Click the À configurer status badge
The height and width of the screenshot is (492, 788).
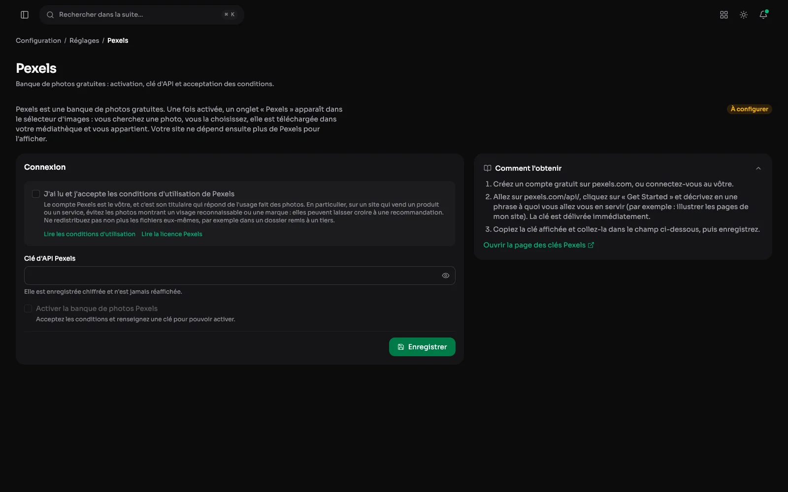point(750,109)
